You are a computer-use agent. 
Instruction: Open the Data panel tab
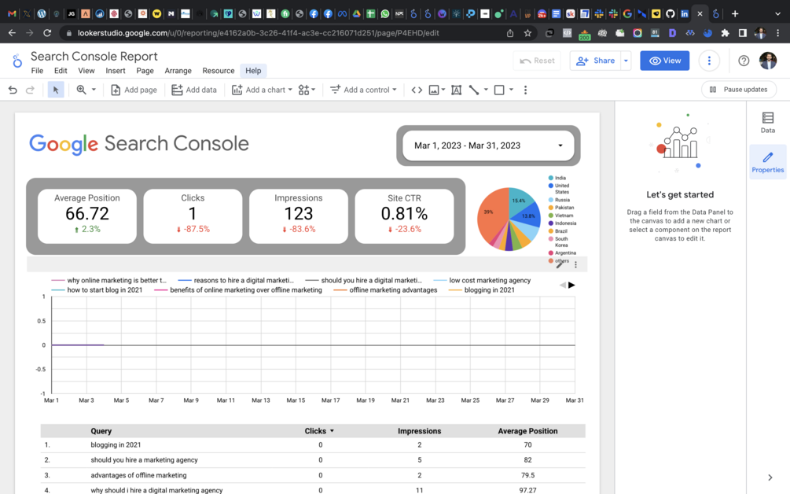pos(768,123)
